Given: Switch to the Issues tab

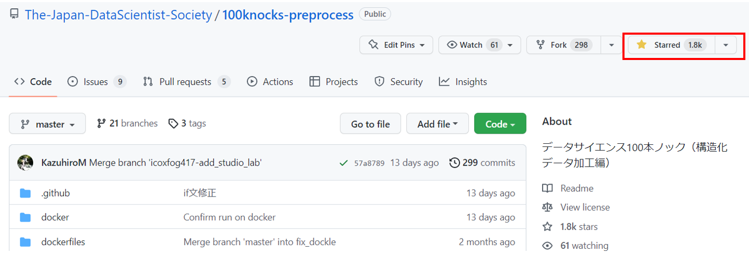Looking at the screenshot, I should click(x=96, y=82).
